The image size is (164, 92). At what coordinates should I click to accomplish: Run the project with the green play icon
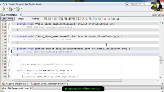pos(4,9)
